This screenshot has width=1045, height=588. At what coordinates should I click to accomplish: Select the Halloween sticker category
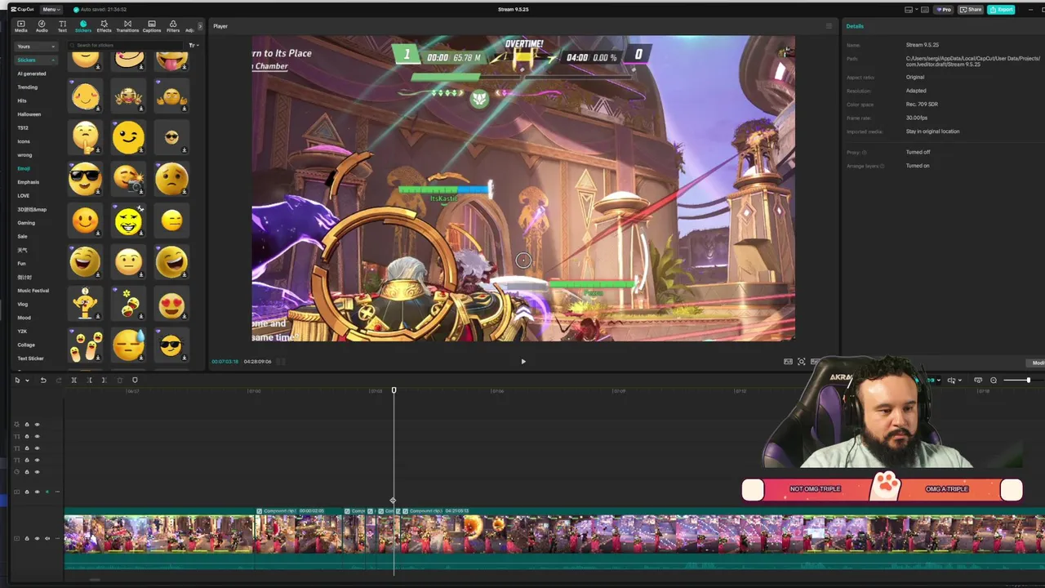(29, 114)
